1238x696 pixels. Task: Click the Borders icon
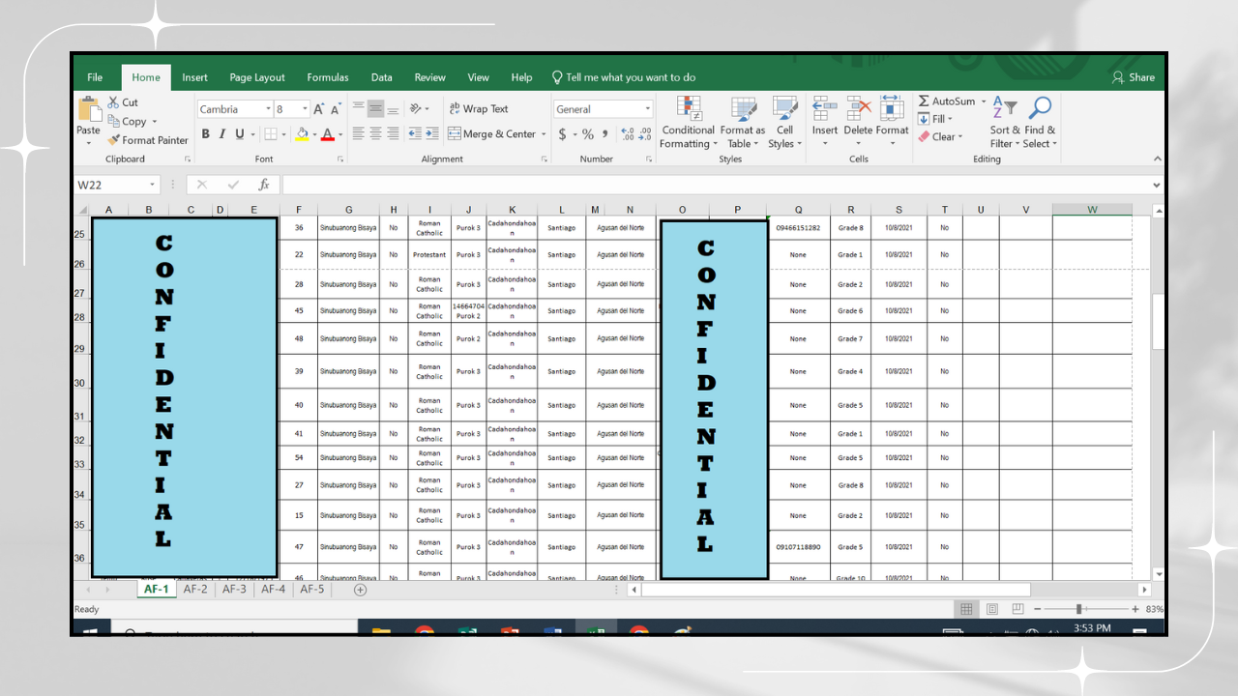271,134
